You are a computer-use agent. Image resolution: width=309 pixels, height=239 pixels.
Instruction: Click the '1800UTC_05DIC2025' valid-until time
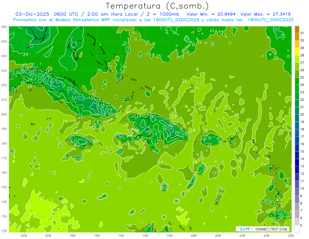271,20
